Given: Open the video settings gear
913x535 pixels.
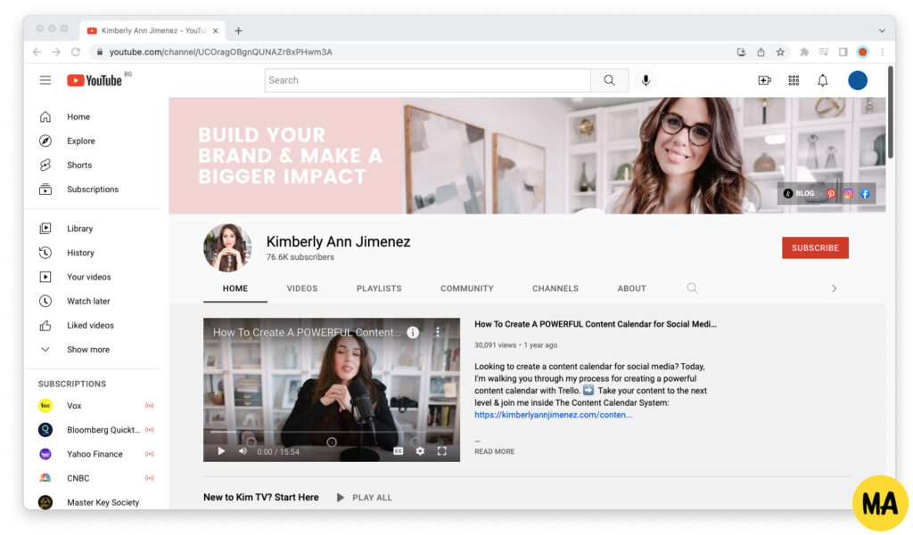Looking at the screenshot, I should 420,451.
